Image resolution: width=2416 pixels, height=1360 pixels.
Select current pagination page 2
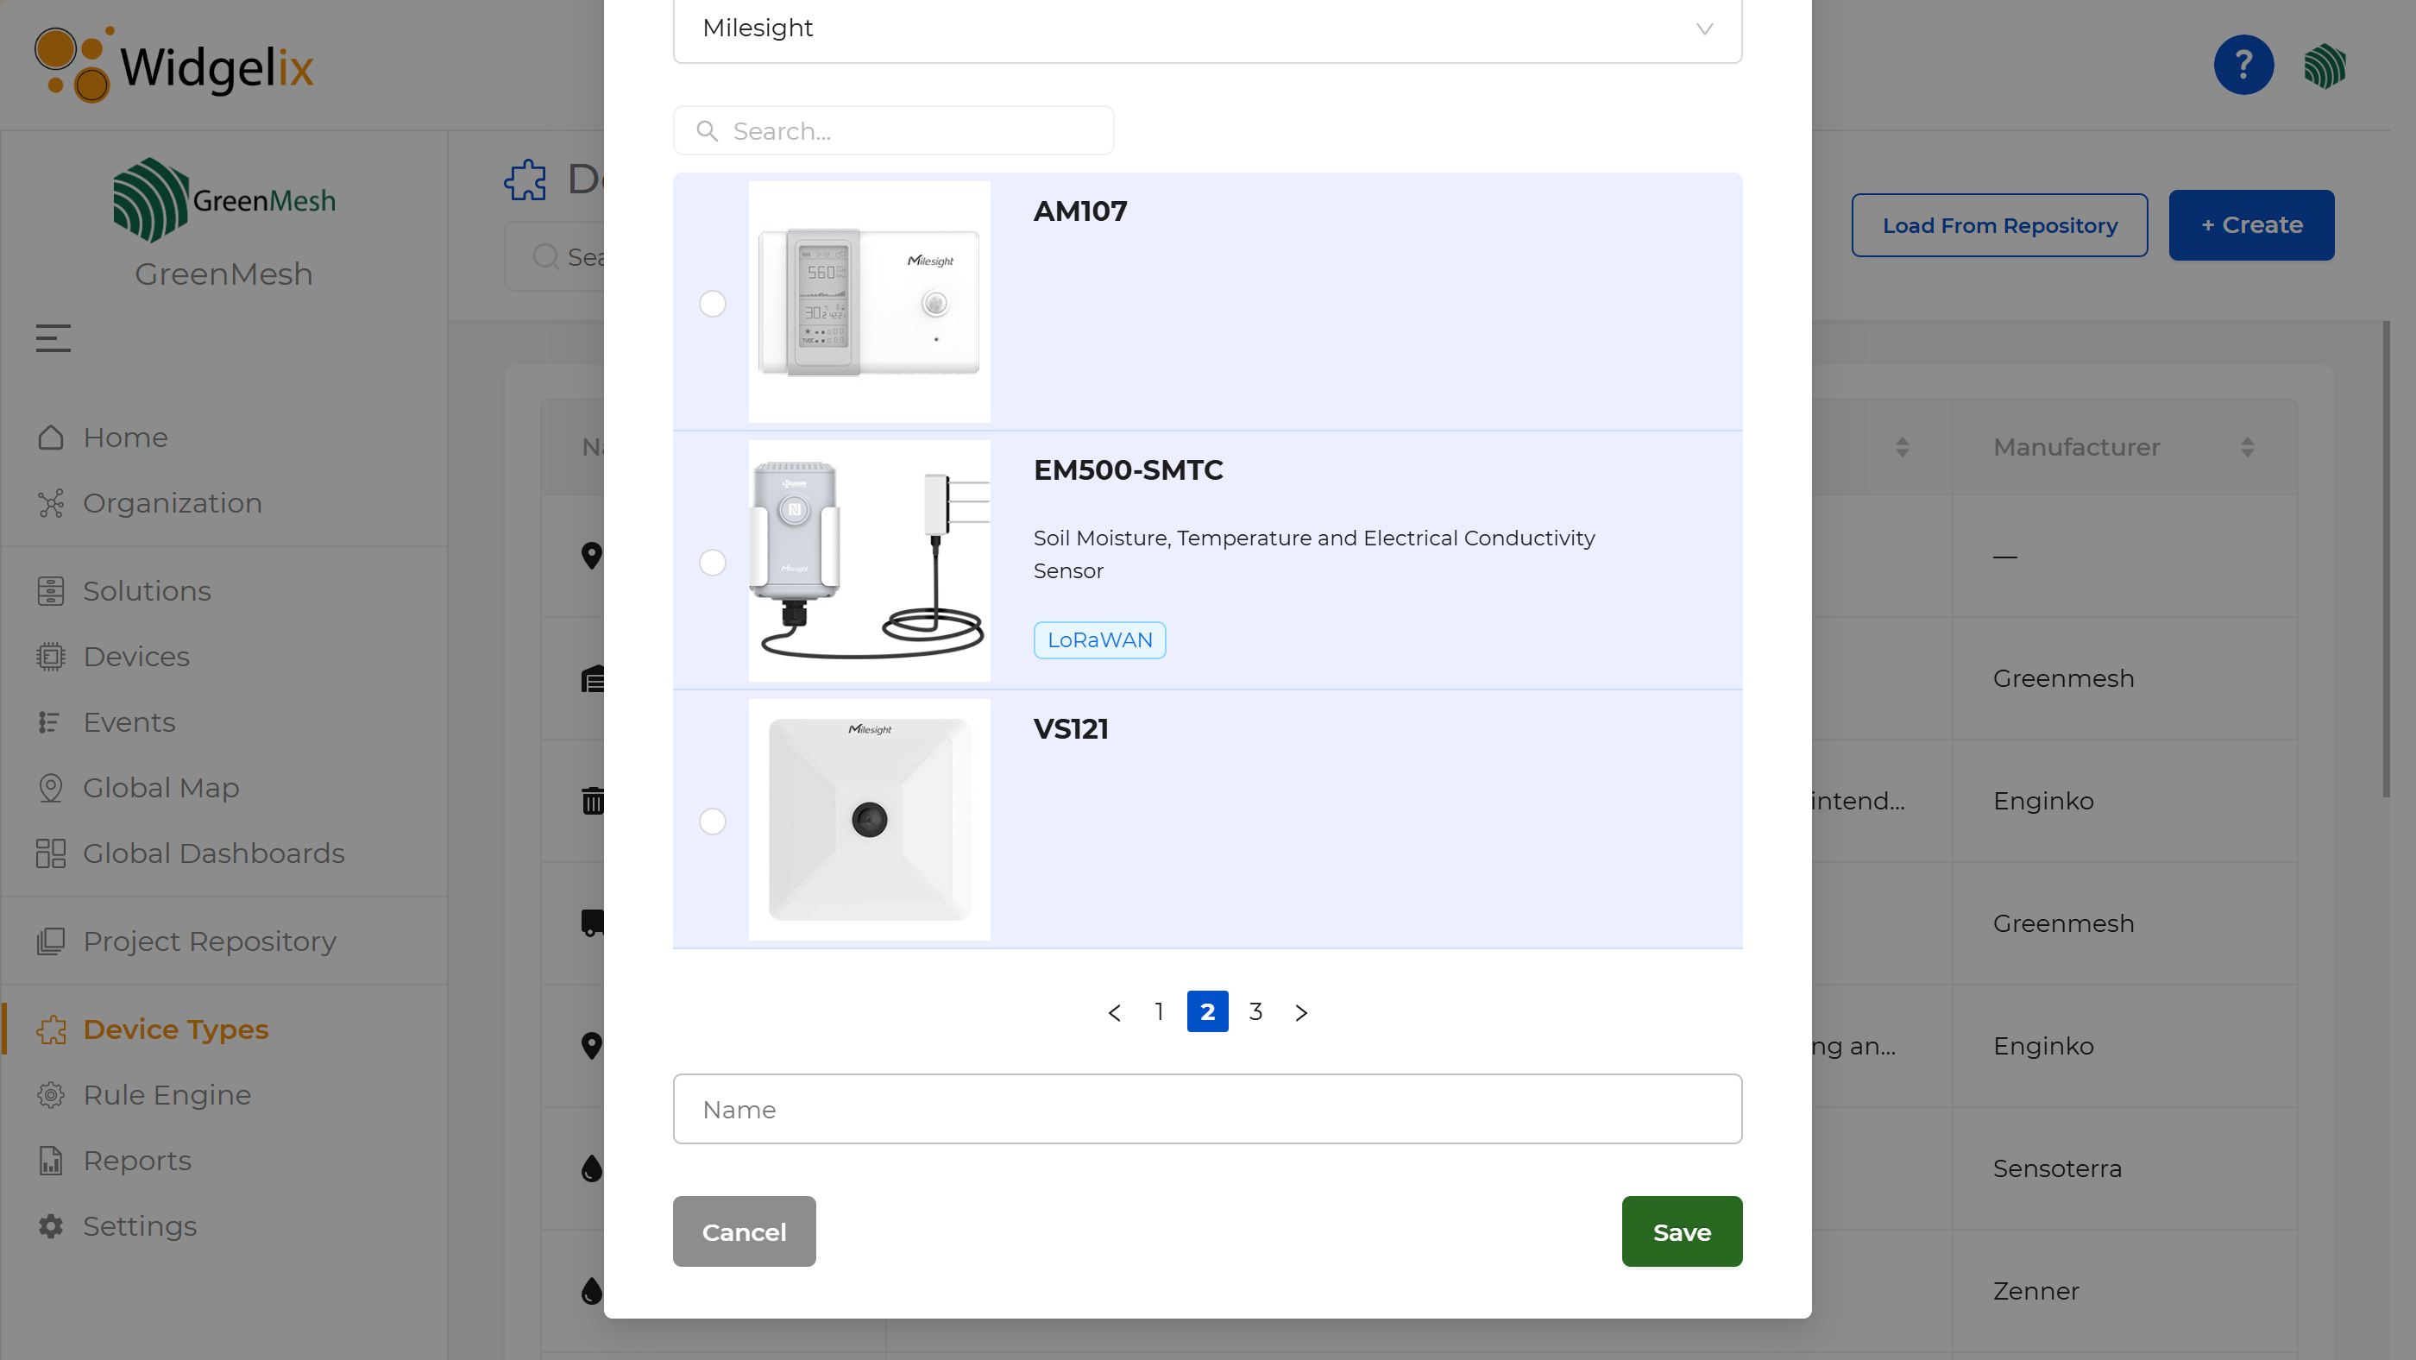pos(1207,1011)
